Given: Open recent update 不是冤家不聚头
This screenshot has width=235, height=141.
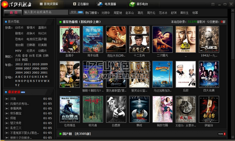Looking at the screenshot, I should pos(25,133).
